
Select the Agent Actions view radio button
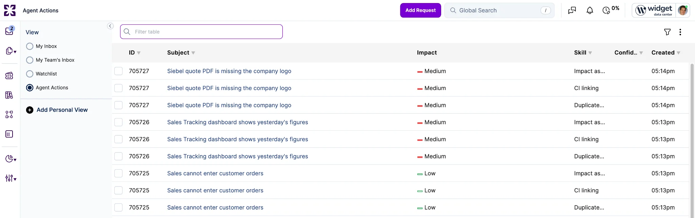click(x=30, y=88)
